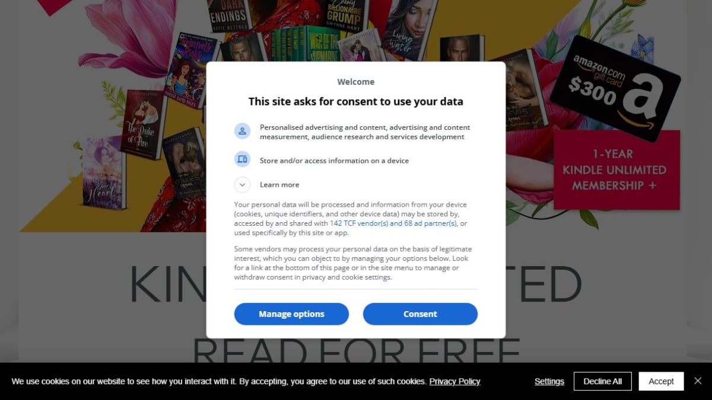The width and height of the screenshot is (712, 400).
Task: Dismiss cookie banner with X icon
Action: coord(698,381)
